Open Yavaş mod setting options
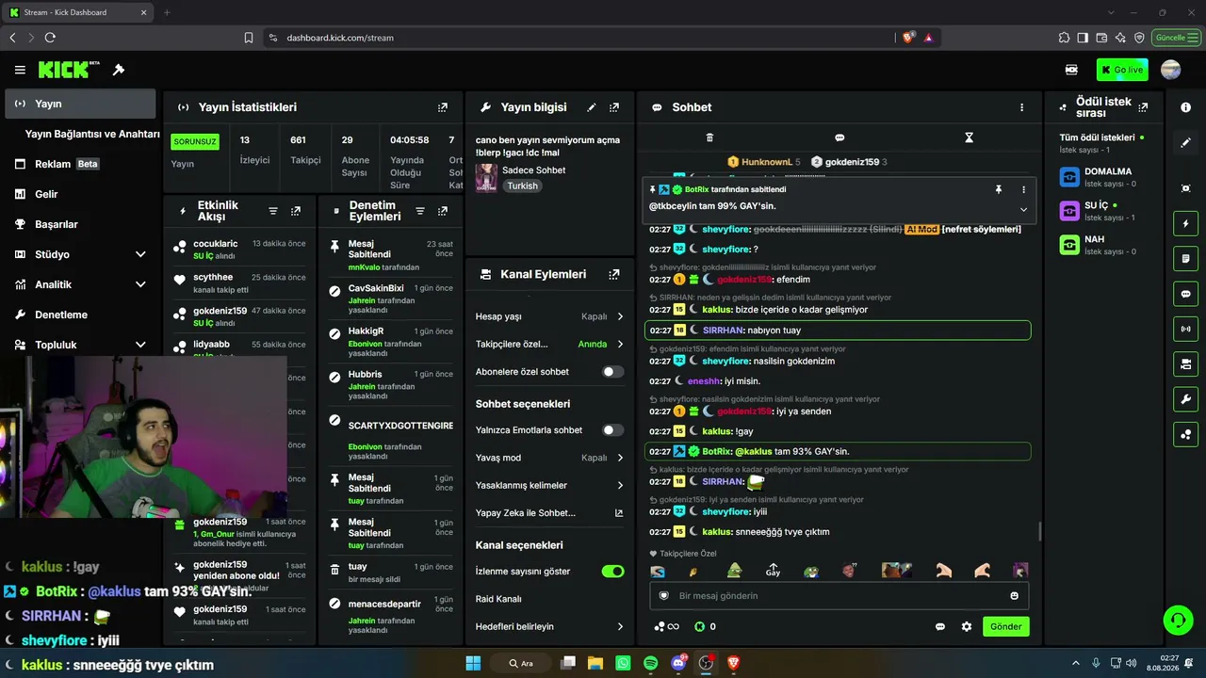This screenshot has height=678, width=1206. pyautogui.click(x=550, y=458)
